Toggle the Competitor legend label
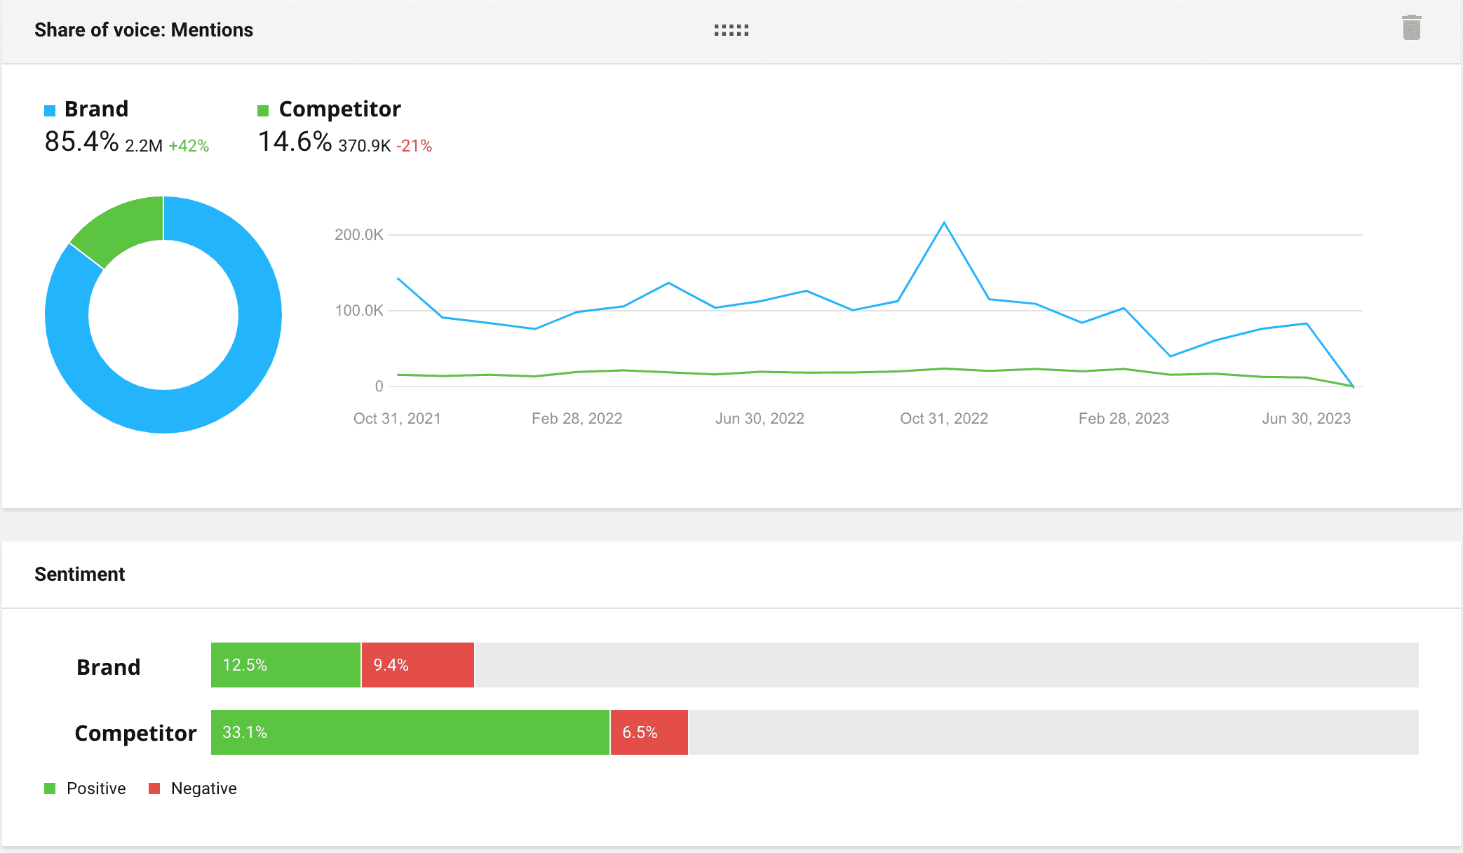Image resolution: width=1463 pixels, height=853 pixels. 340,109
